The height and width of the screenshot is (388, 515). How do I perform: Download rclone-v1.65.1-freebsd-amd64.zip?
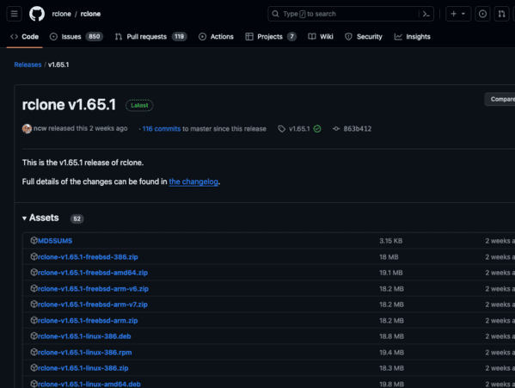[x=93, y=273]
